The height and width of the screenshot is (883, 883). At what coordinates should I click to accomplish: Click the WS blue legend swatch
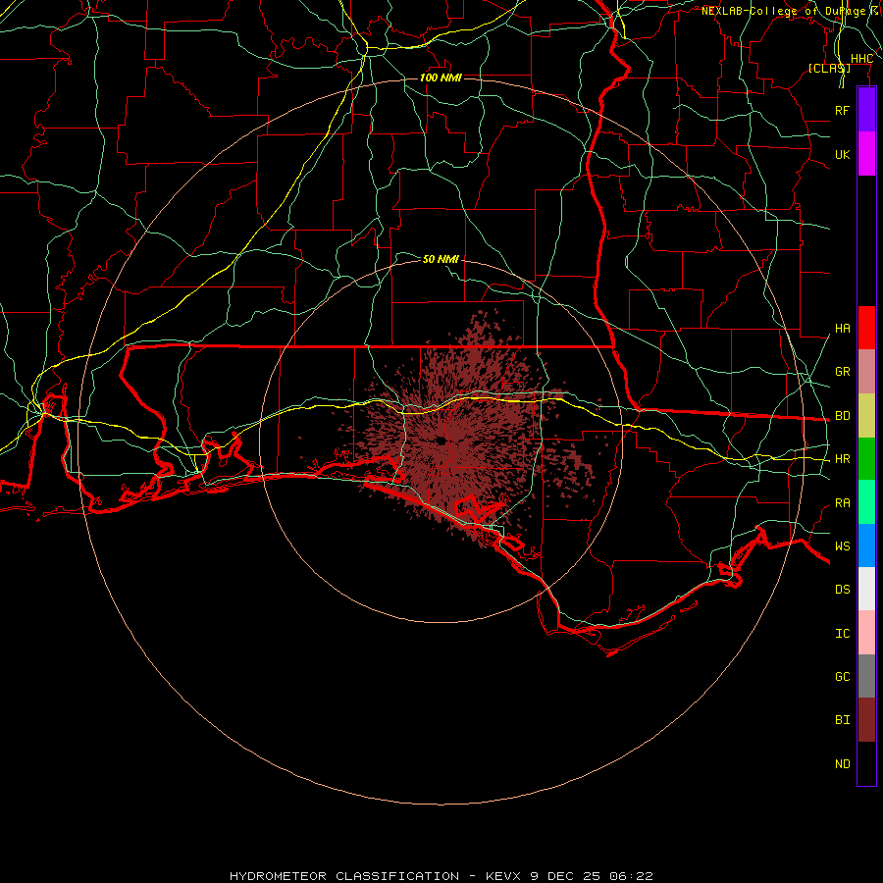(866, 545)
